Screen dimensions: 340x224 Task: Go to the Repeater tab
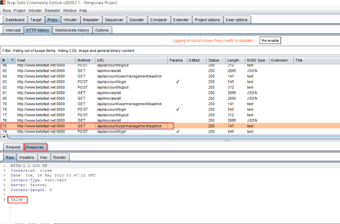[x=91, y=20]
